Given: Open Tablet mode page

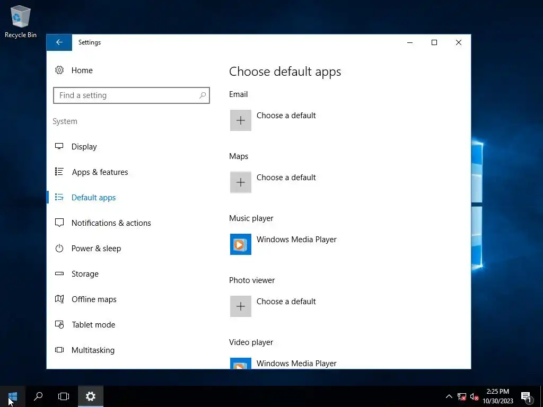Looking at the screenshot, I should tap(93, 325).
